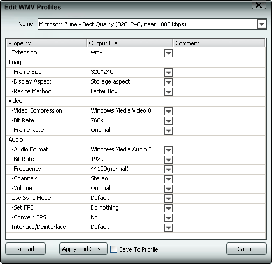Select the 768k bit rate value
Viewport: 272px width, 264px height.
click(x=97, y=120)
